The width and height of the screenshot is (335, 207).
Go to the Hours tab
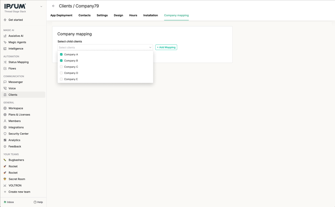coord(133,15)
